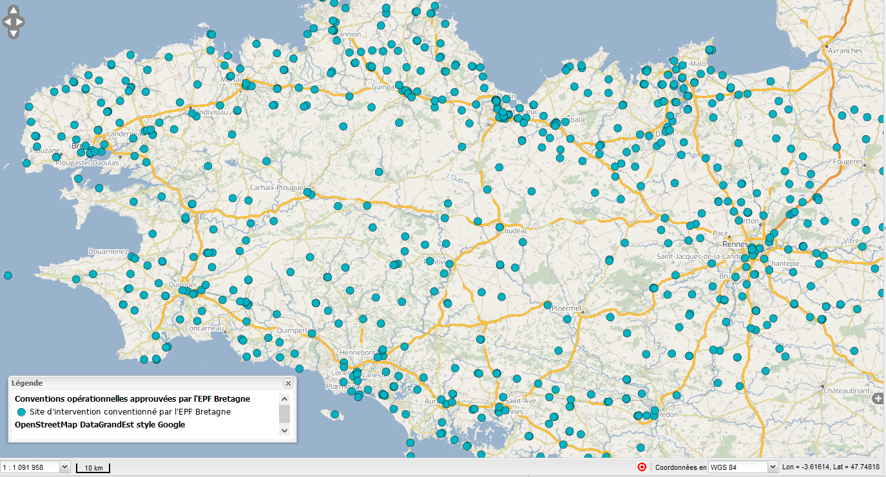The width and height of the screenshot is (886, 477).
Task: Click "Site d'intervention conventionné par l'EPF Bretagne" label
Action: click(x=130, y=412)
